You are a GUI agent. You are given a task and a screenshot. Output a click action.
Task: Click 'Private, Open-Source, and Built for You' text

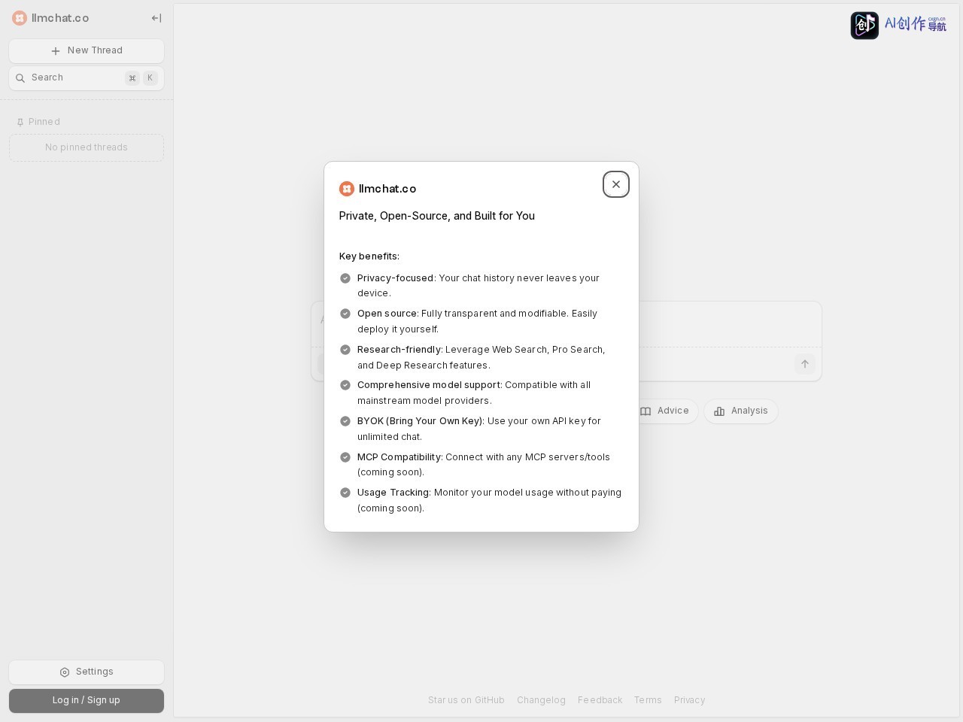point(437,216)
